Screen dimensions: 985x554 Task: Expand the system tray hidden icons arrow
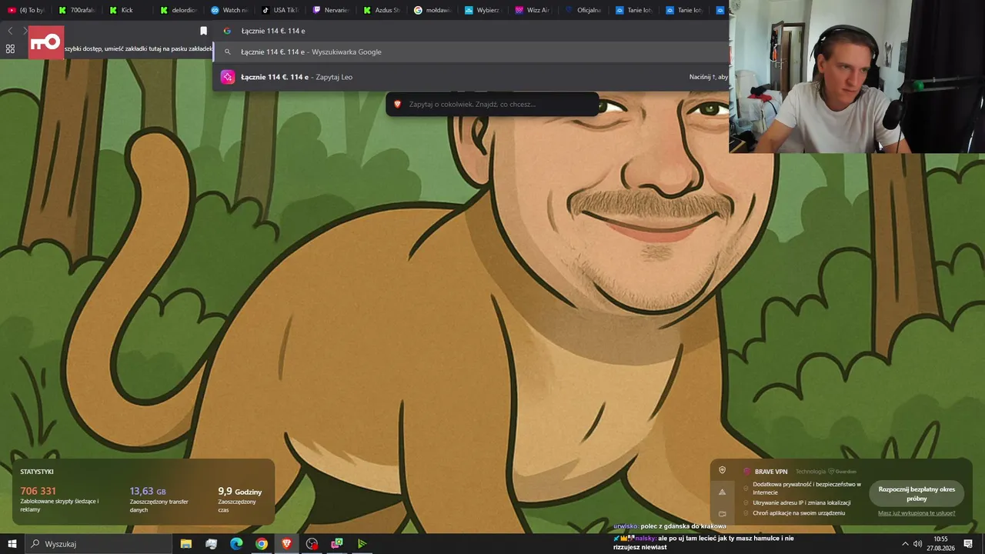pyautogui.click(x=905, y=544)
